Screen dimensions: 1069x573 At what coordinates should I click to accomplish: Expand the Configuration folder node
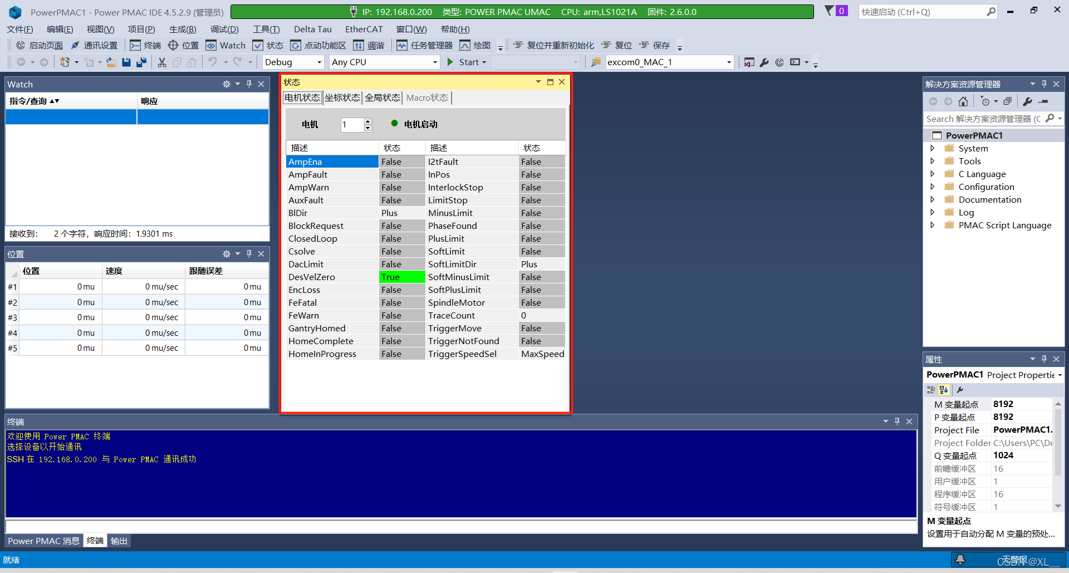pyautogui.click(x=933, y=187)
